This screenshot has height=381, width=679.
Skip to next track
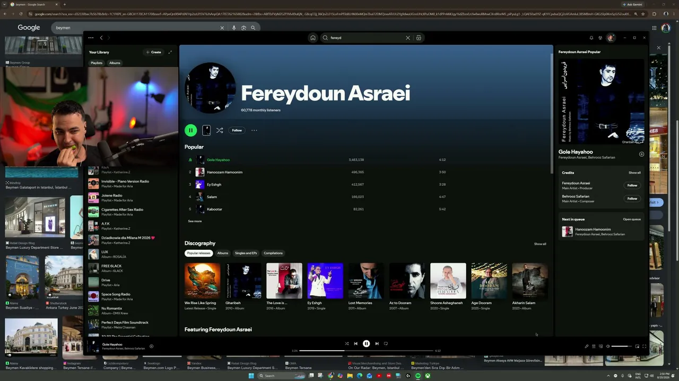coord(377,343)
